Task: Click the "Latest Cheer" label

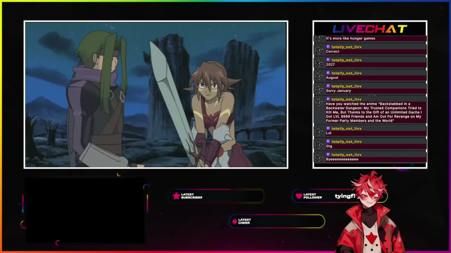Action: pyautogui.click(x=245, y=221)
